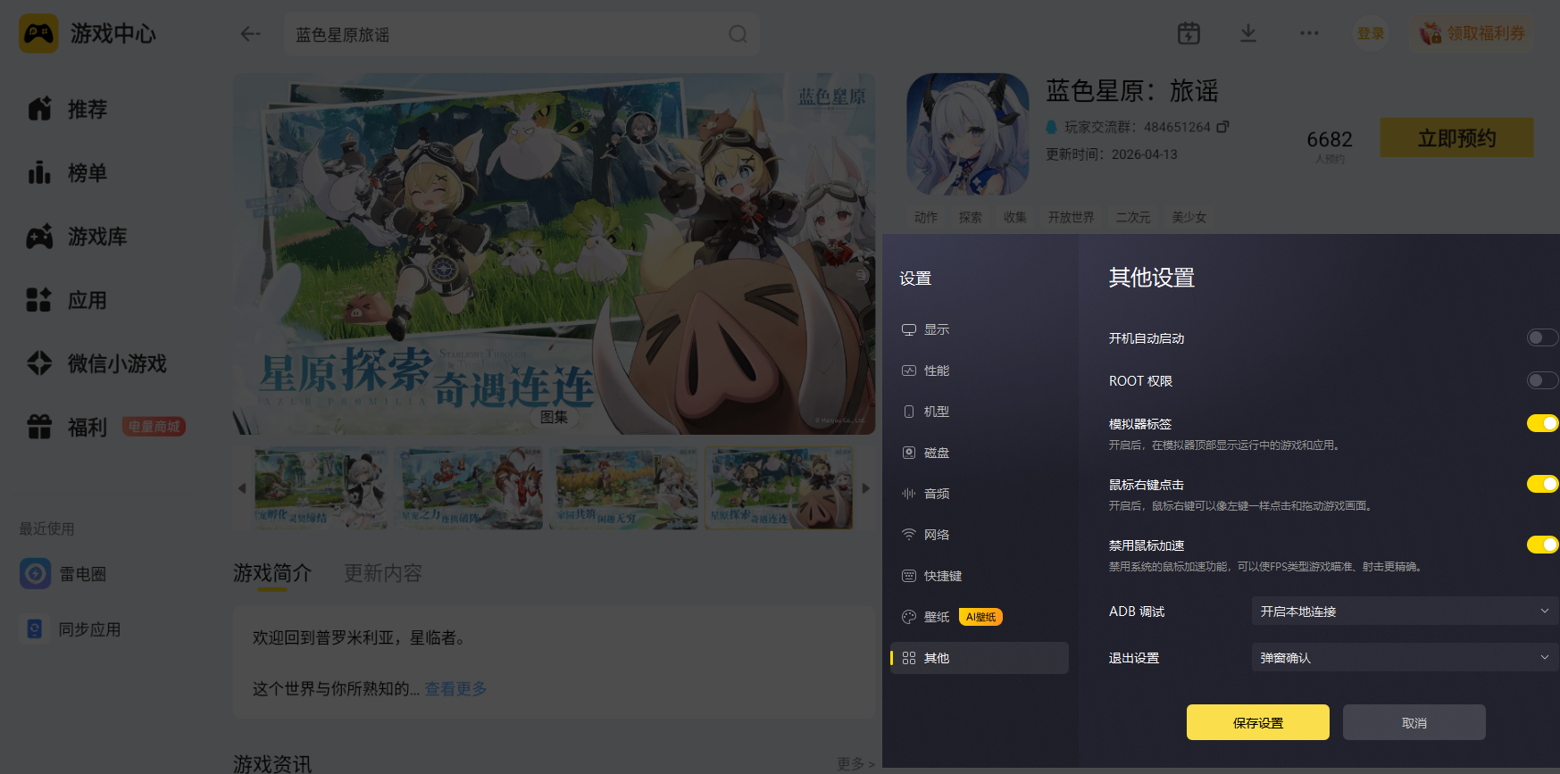Screen dimensions: 1560x774
Task: Open 音频 audio settings
Action: point(980,494)
